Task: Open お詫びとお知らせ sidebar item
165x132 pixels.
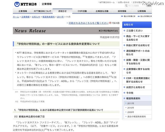Action: [x=137, y=87]
